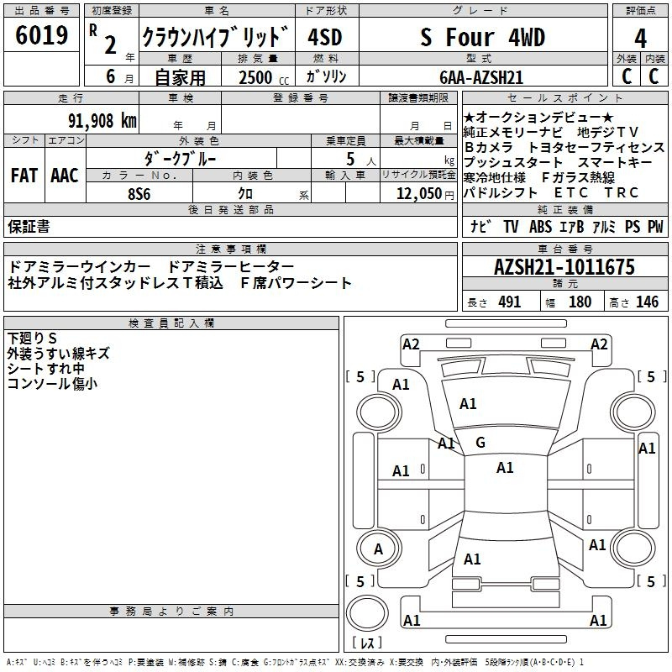The height and width of the screenshot is (672, 672).
Task: Click the chassis number AZSH21-1011675
Action: pyautogui.click(x=564, y=268)
